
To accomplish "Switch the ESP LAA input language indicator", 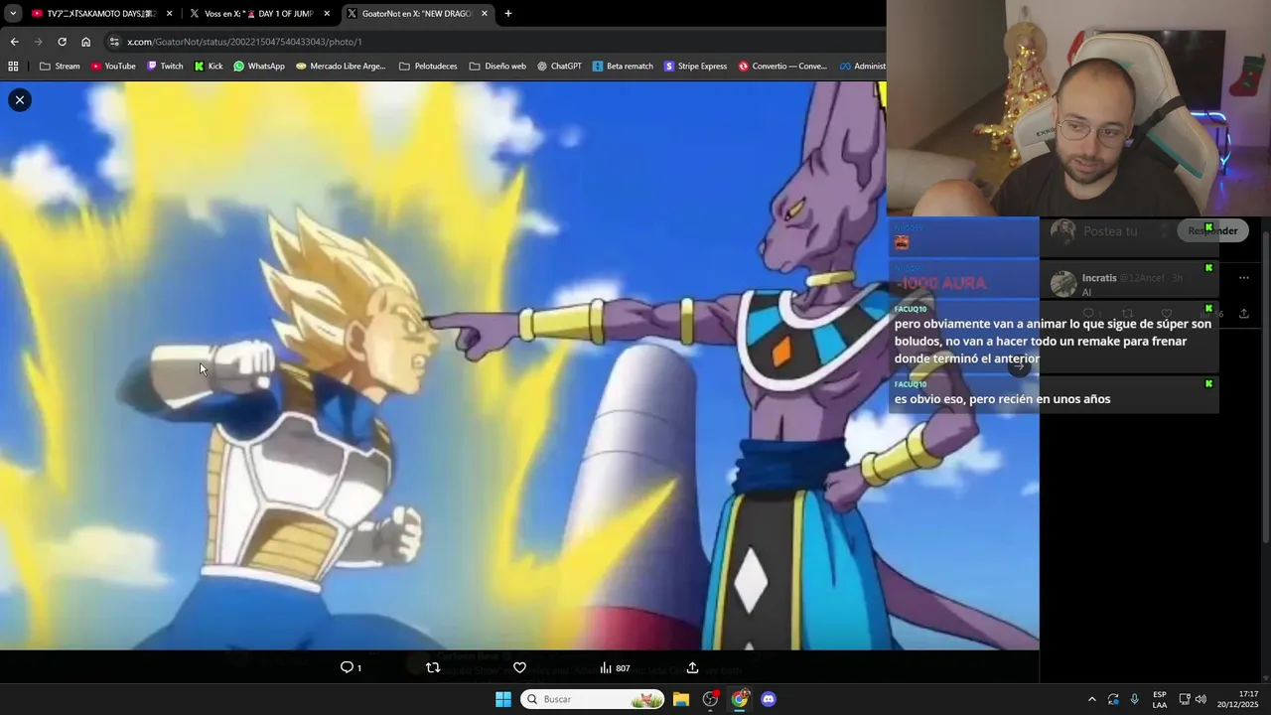I will [x=1160, y=699].
